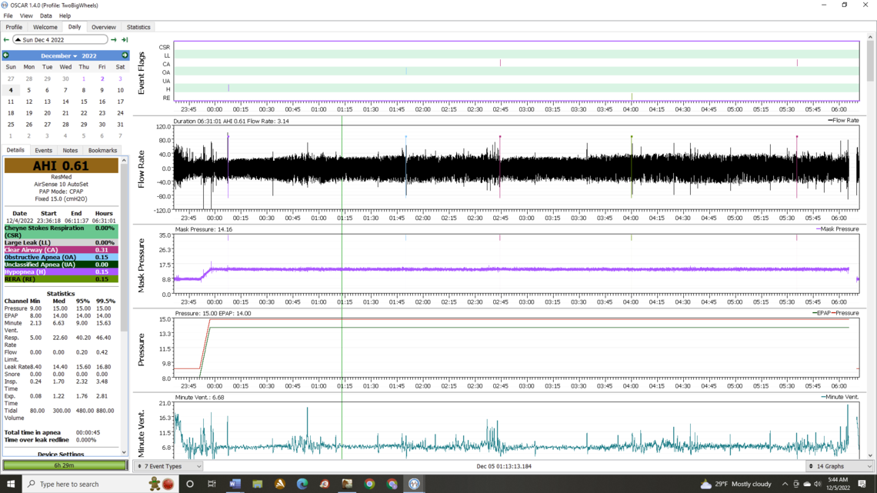The image size is (877, 493).
Task: Open the volume control in system tray
Action: [x=818, y=484]
